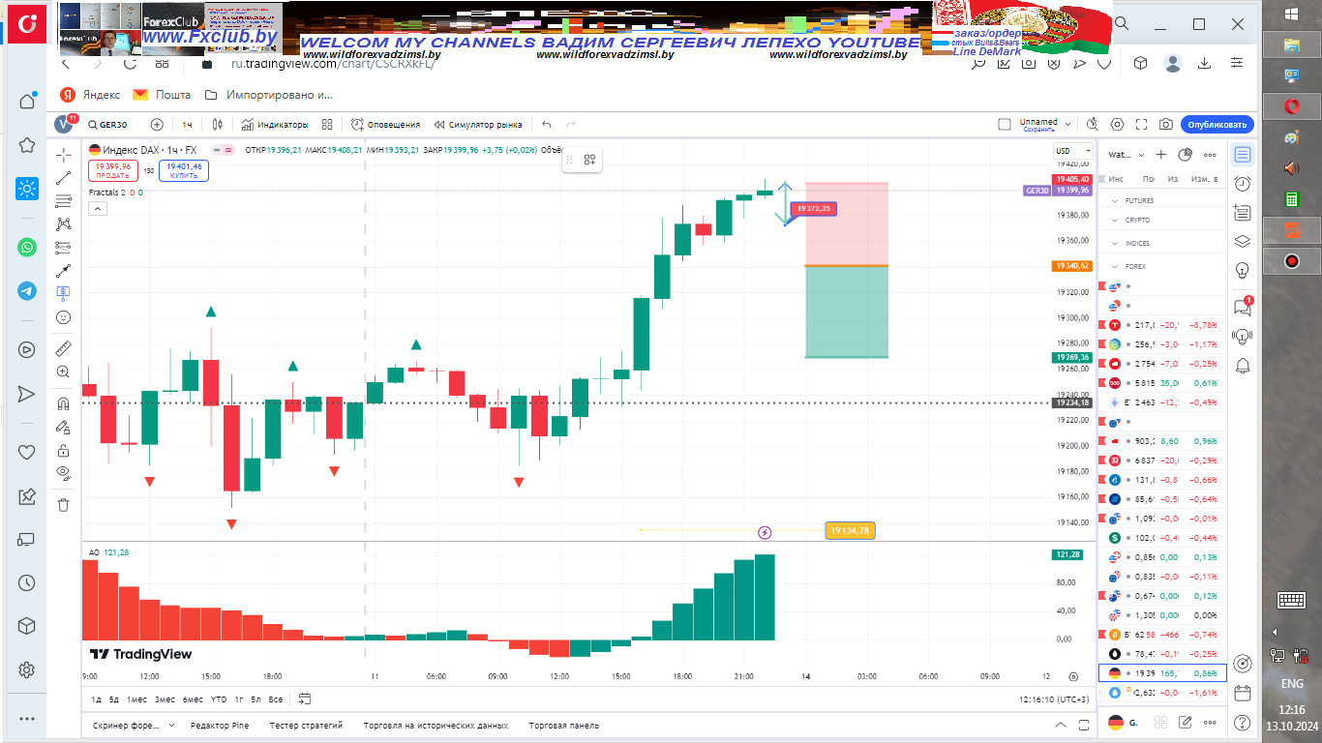Remove drawings with the trash icon

point(64,504)
